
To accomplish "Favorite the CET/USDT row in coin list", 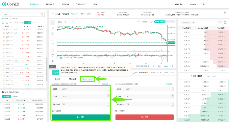I will 4,41.
